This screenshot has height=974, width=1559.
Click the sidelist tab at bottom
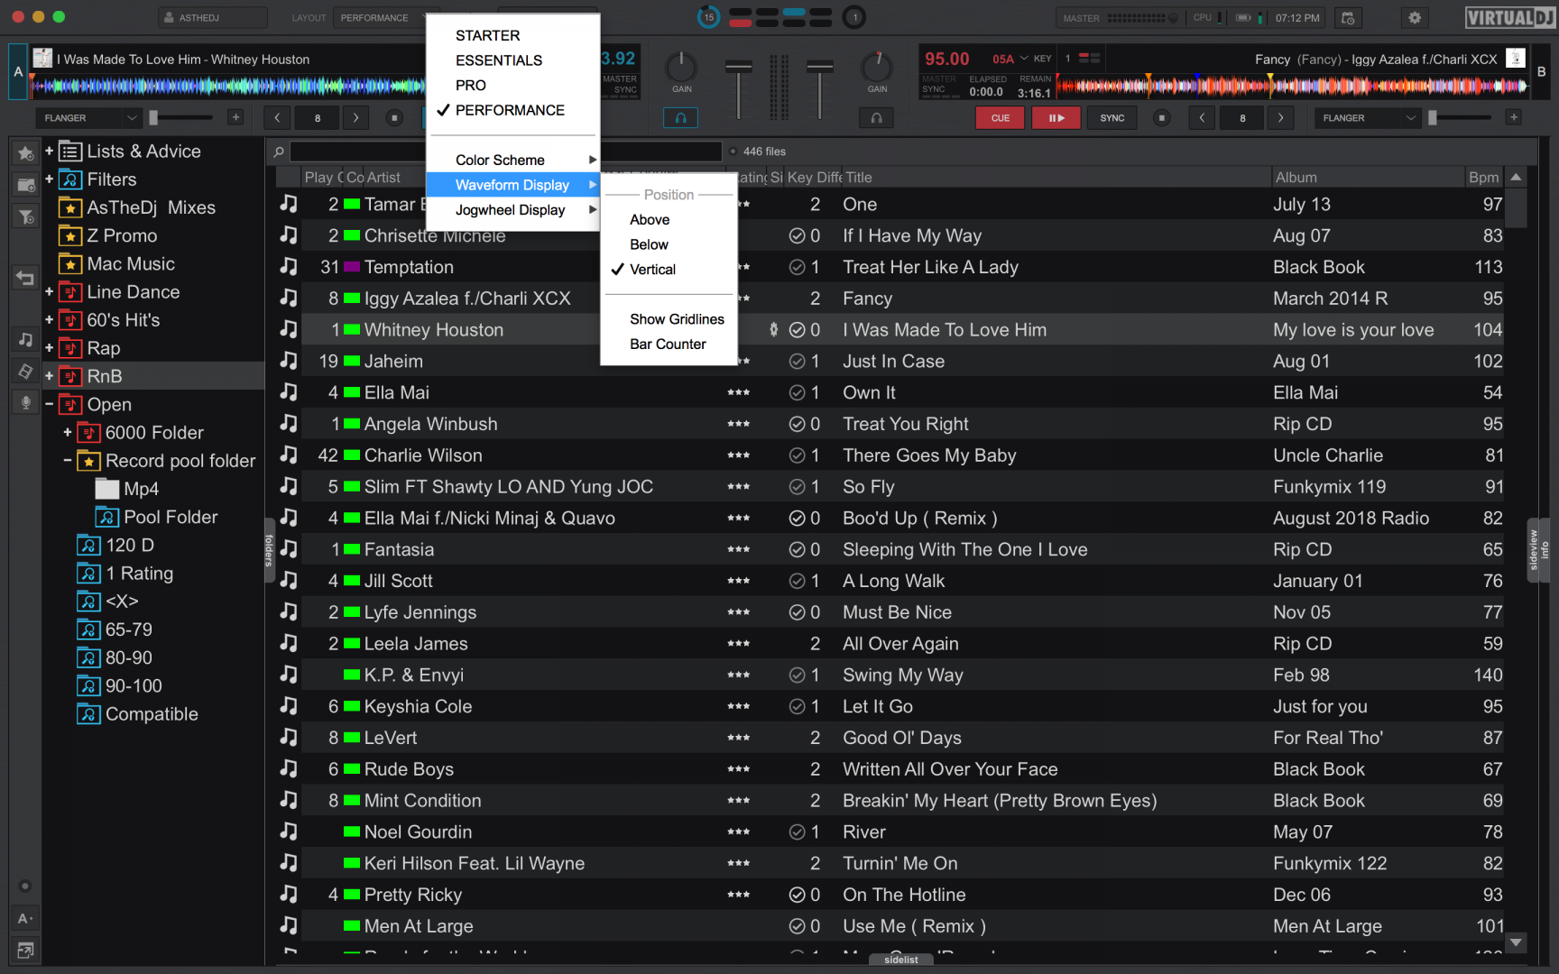click(901, 960)
